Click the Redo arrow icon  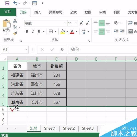pyautogui.click(x=25, y=3)
